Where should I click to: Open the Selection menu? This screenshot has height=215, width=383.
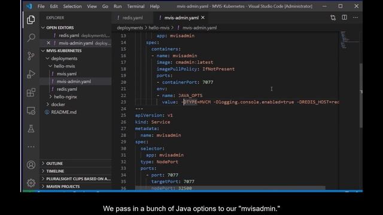[72, 7]
